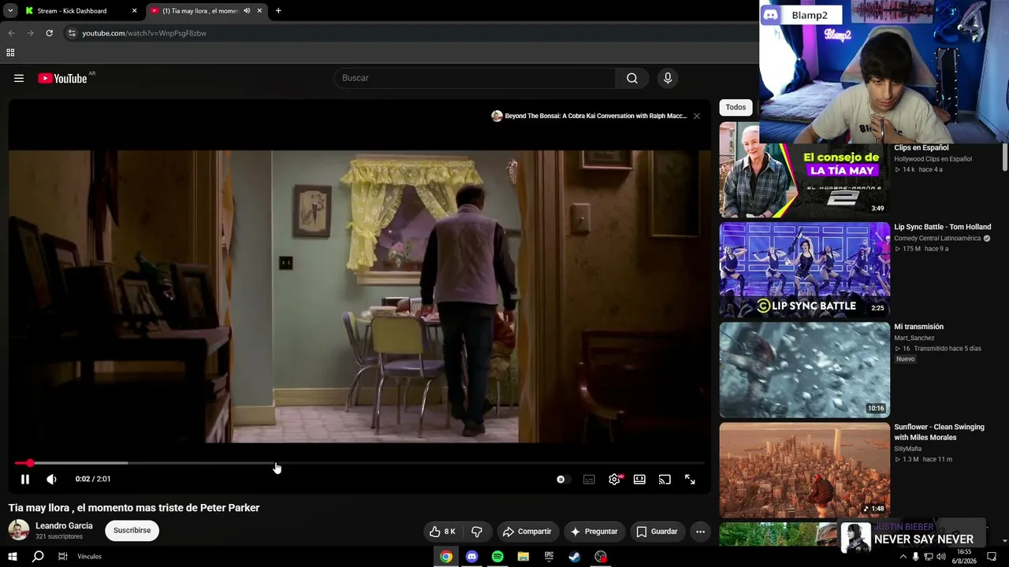Subscribe with the Suscribirse button
The width and height of the screenshot is (1009, 567).
pos(132,531)
